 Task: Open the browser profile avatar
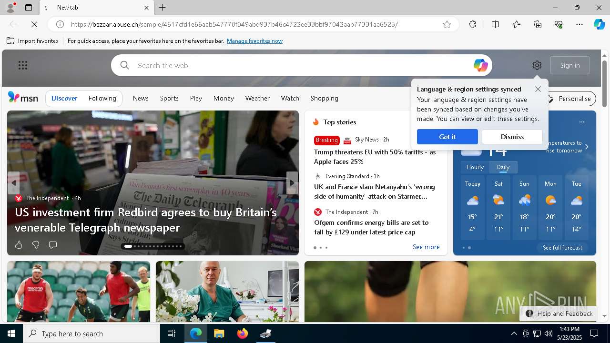[10, 8]
